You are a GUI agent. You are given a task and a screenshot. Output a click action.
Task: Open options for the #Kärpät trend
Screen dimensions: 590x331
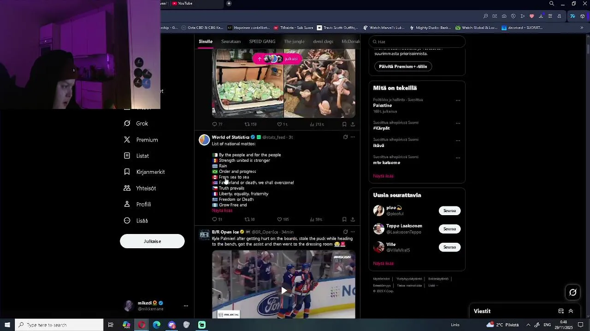tap(458, 123)
